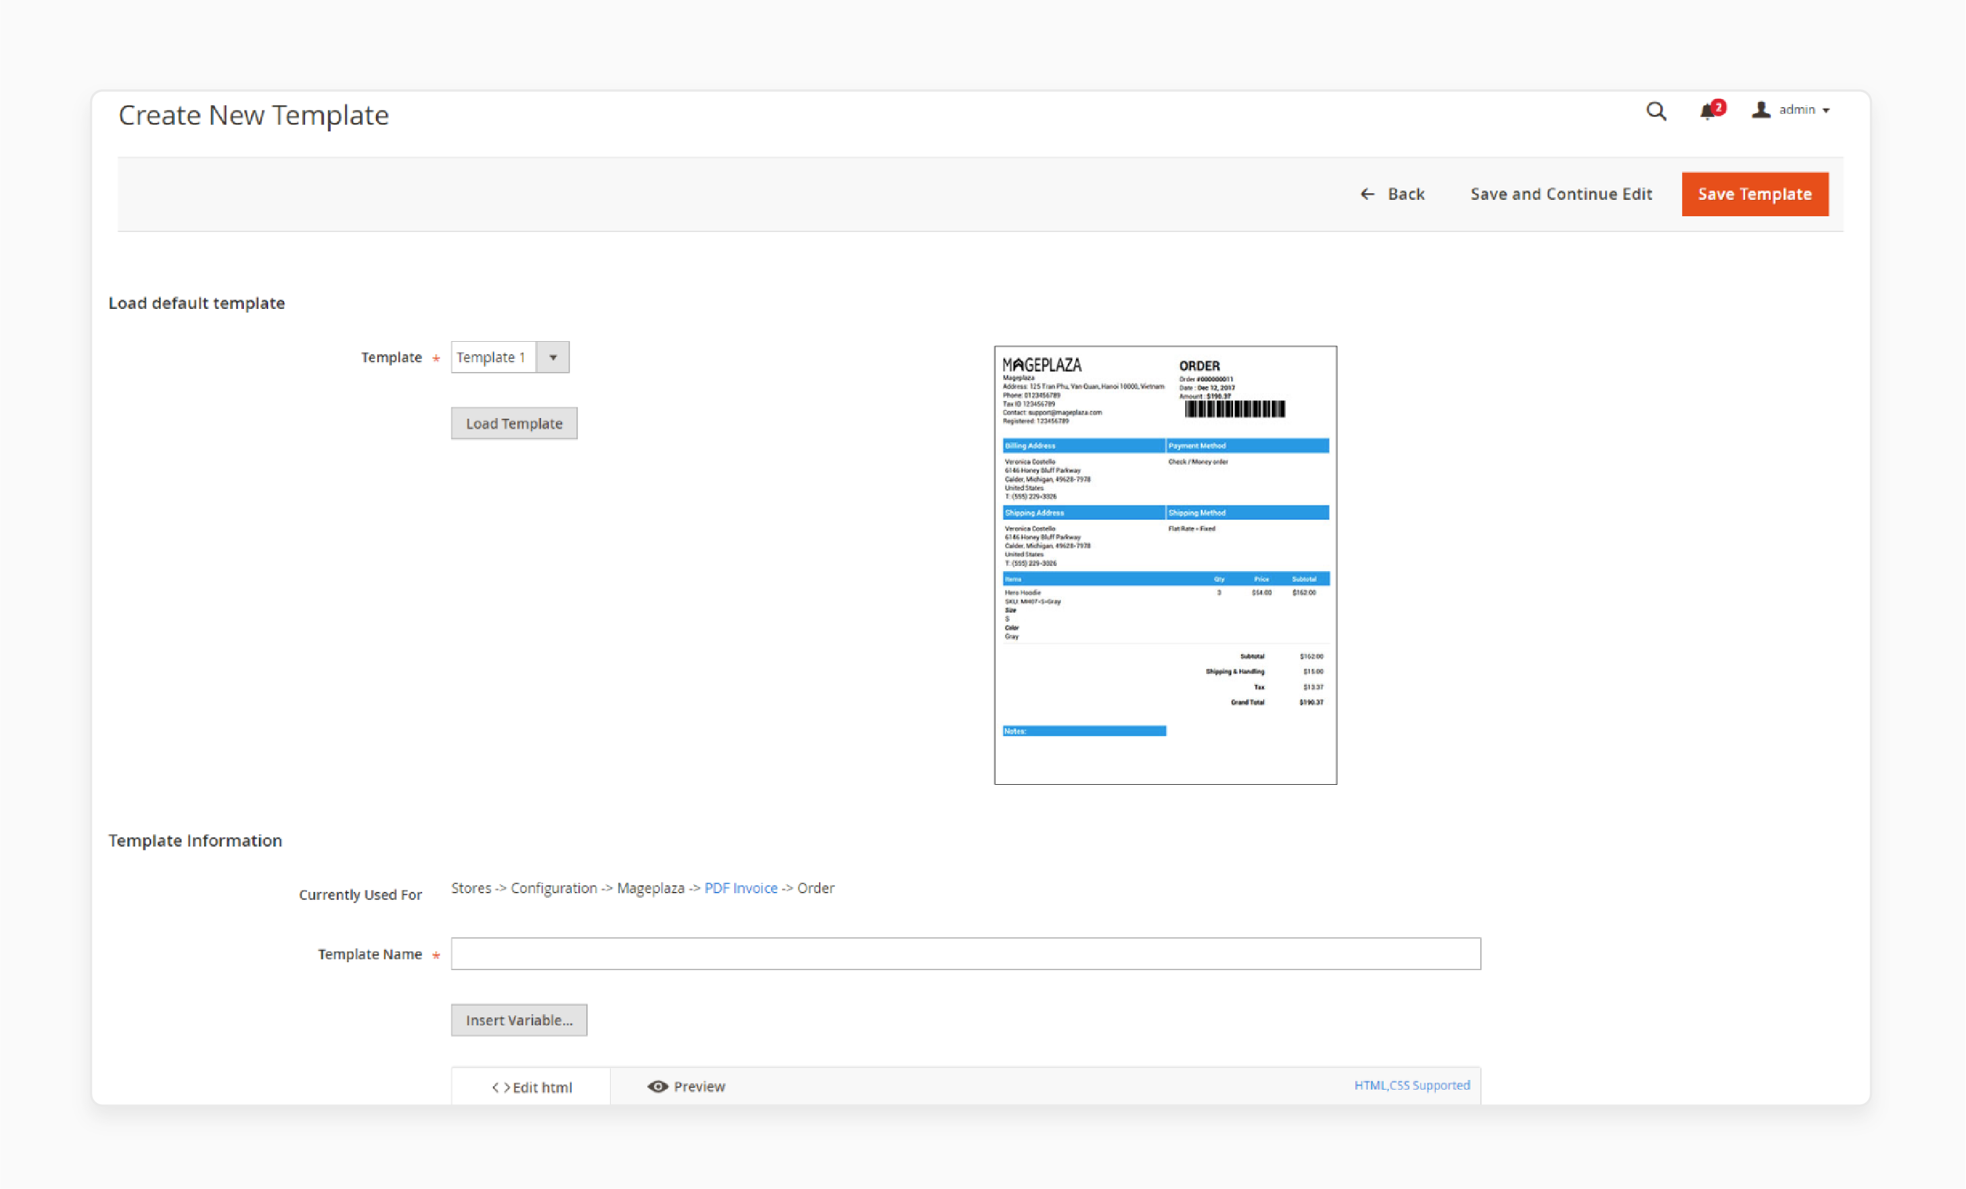Click the Back arrow icon
1966x1189 pixels.
click(x=1368, y=194)
